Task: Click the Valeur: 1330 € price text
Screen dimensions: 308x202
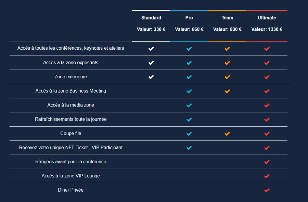Action: (x=267, y=29)
